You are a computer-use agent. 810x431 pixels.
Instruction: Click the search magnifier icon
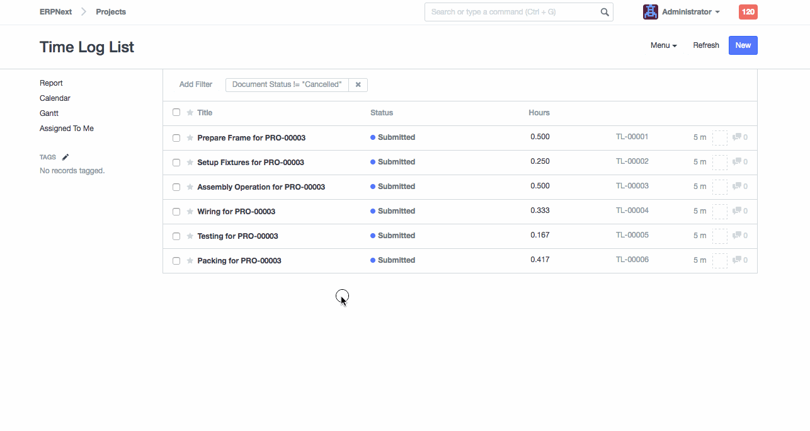pos(604,12)
